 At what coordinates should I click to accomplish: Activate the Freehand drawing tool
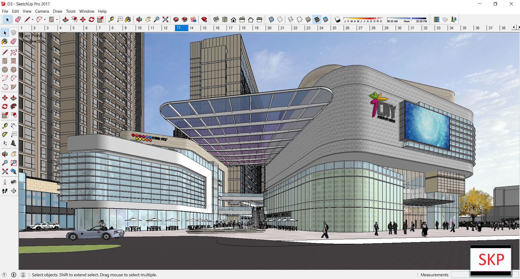tap(14, 52)
